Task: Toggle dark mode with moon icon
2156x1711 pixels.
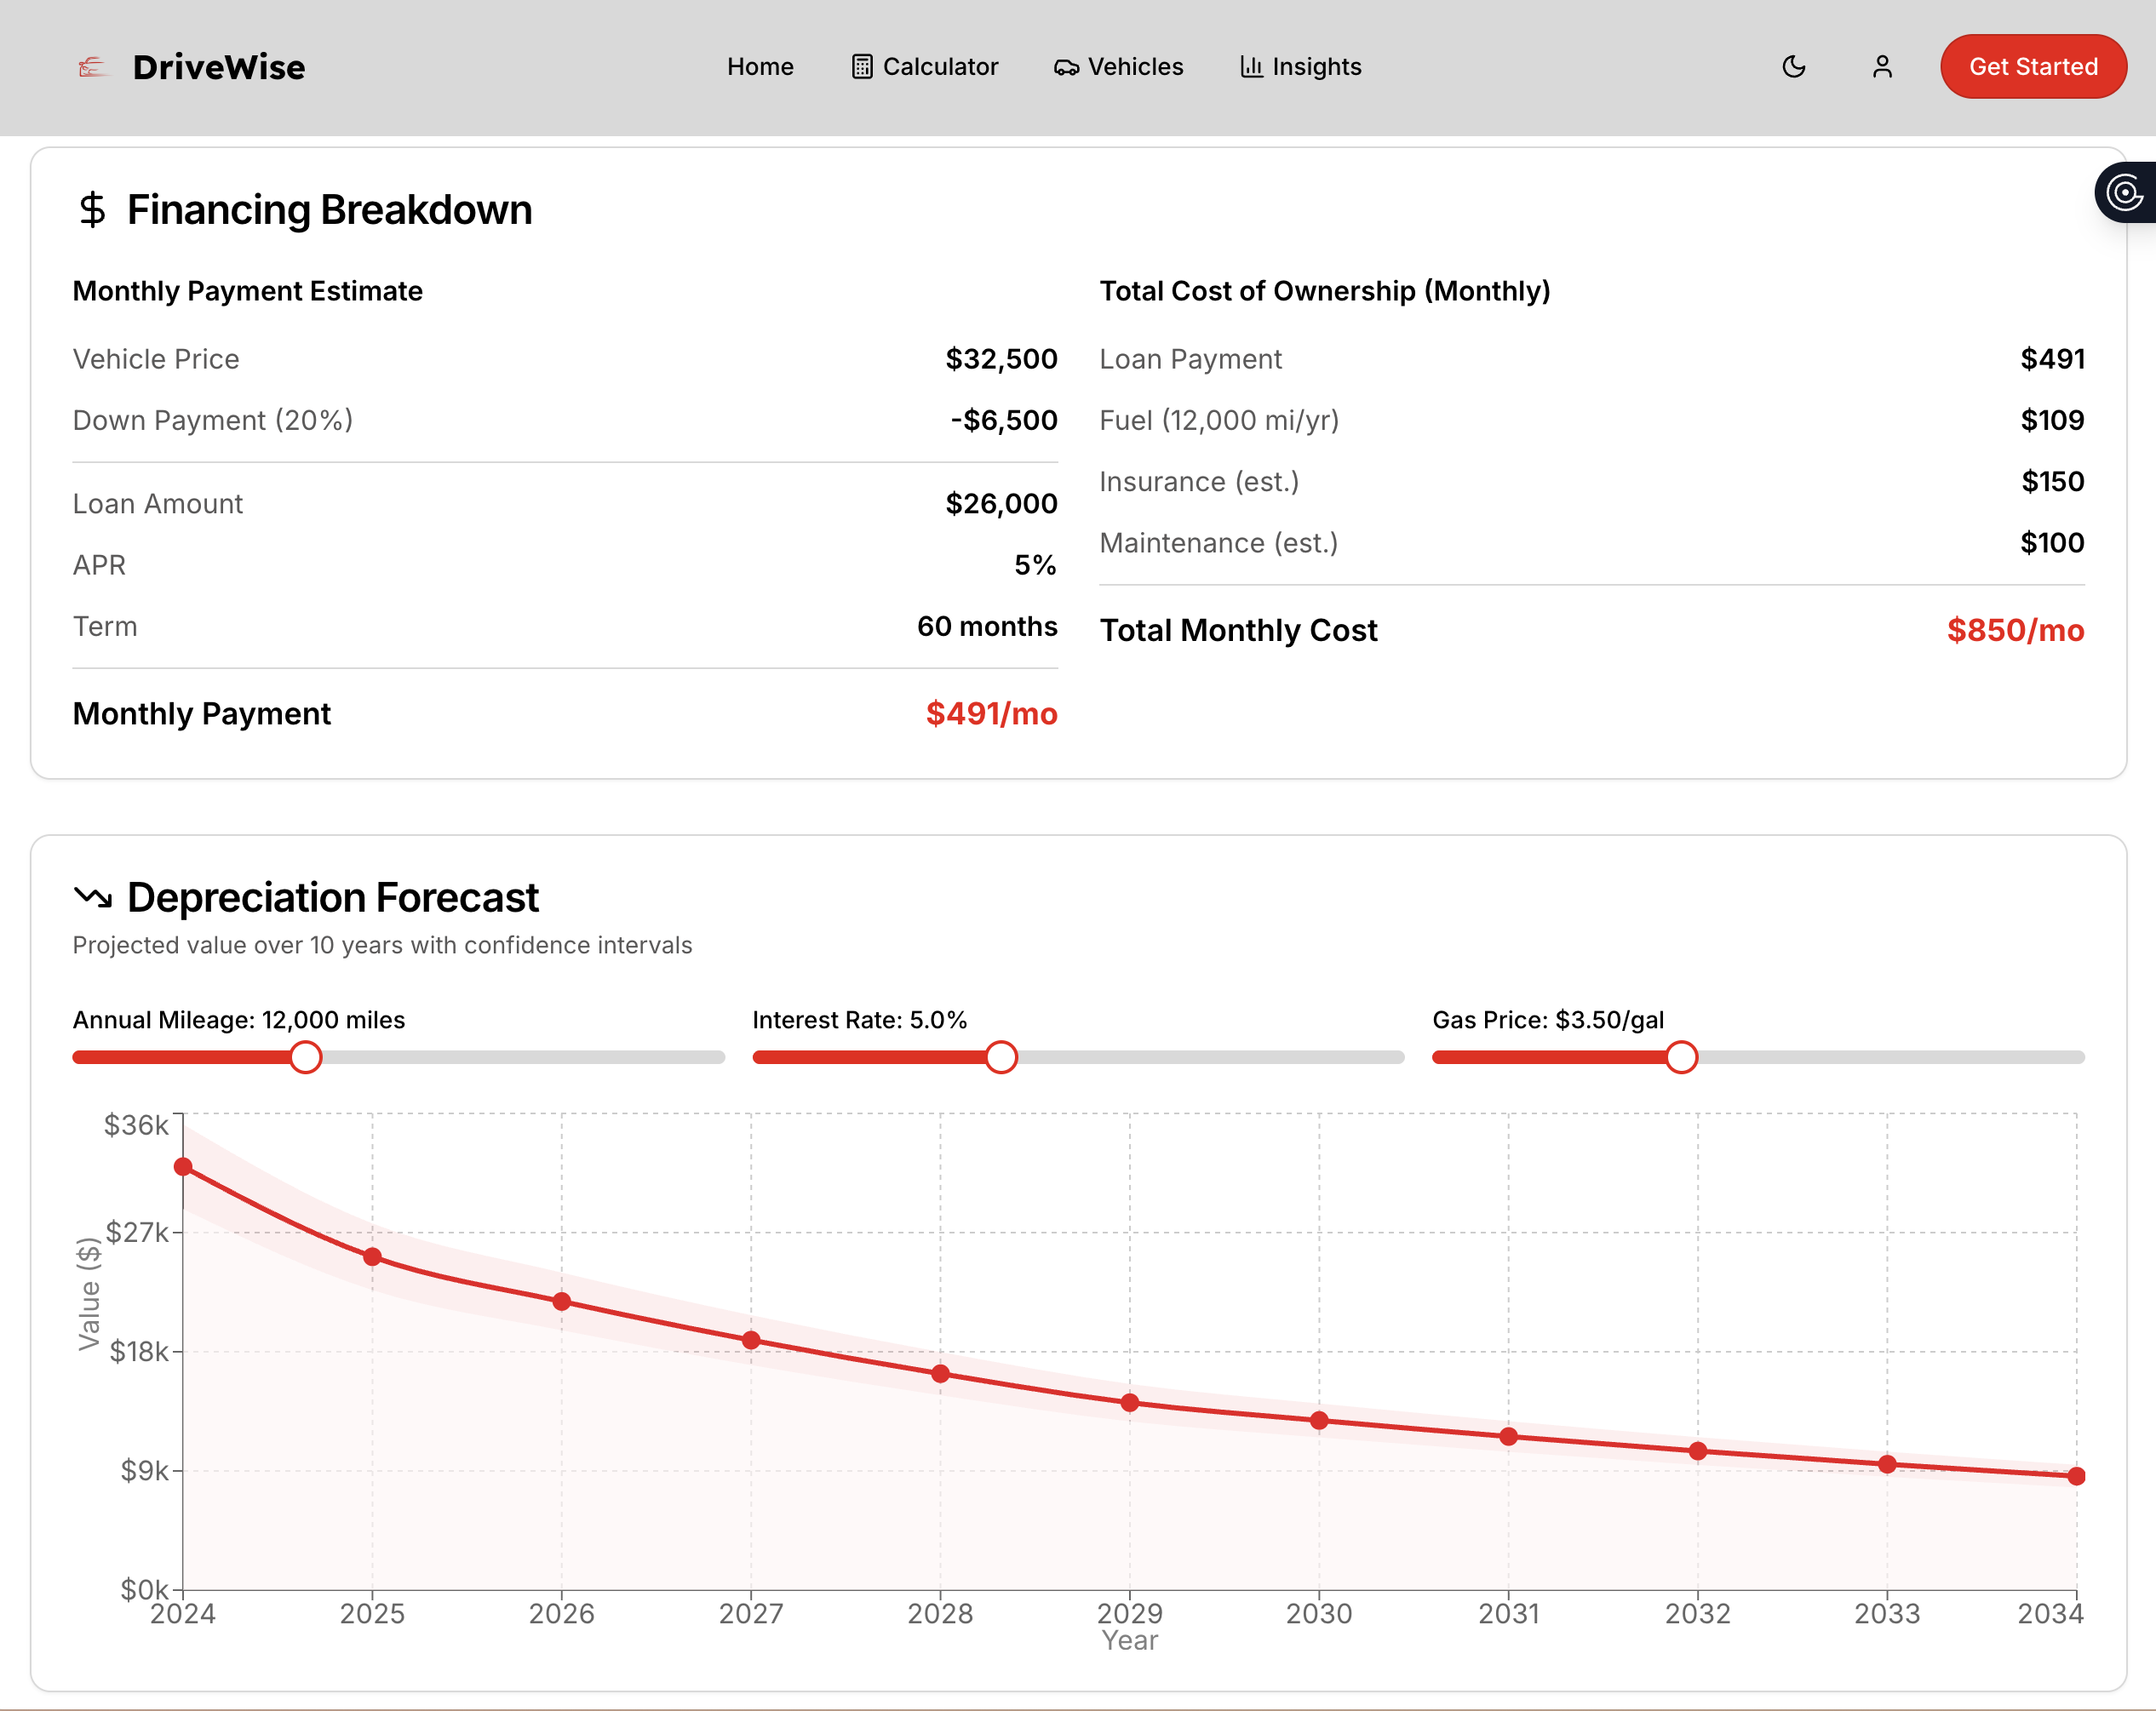Action: (x=1794, y=67)
